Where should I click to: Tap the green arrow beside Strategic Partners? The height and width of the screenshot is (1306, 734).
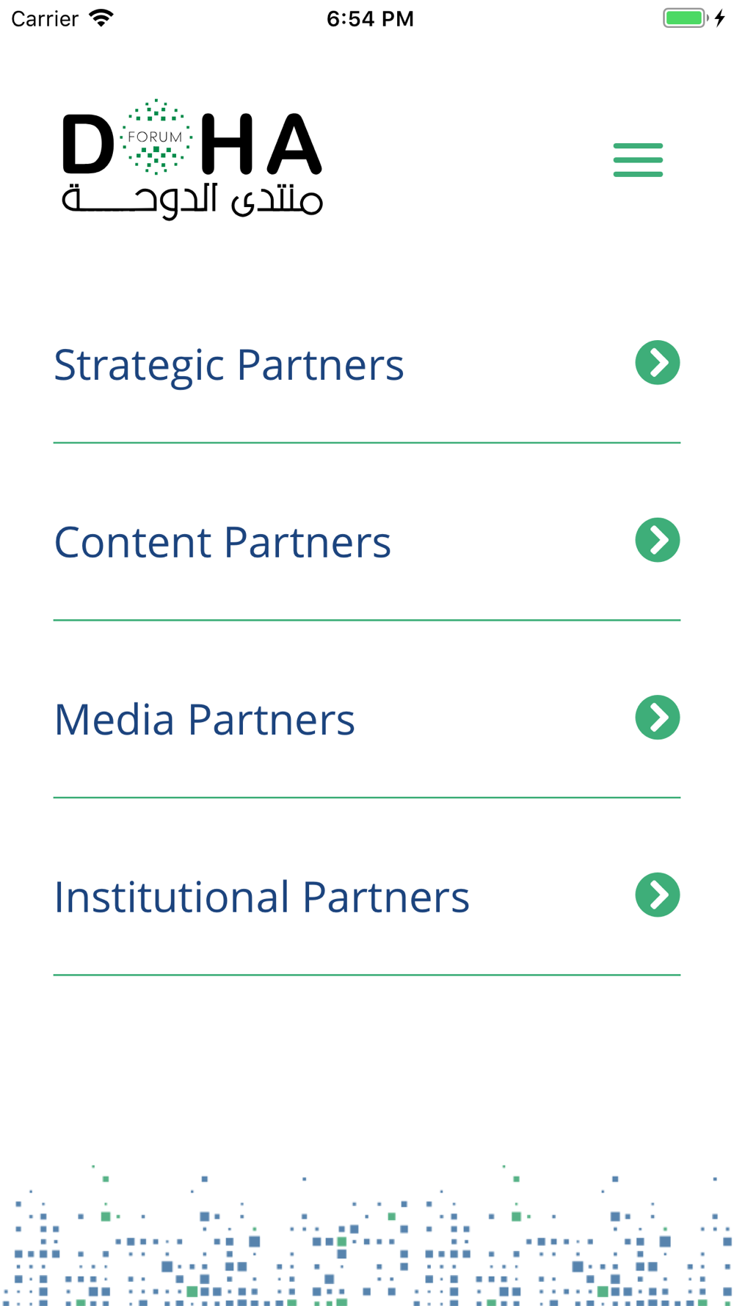point(657,362)
